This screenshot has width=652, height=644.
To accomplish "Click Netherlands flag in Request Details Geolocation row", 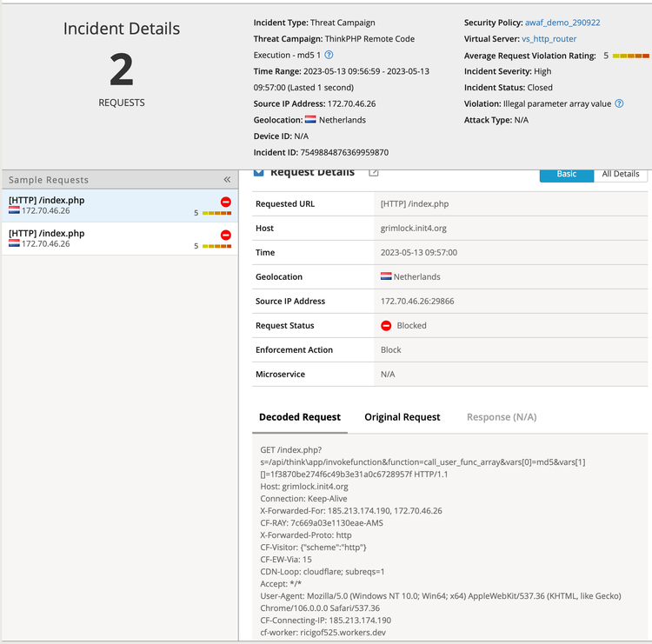I will click(x=386, y=277).
